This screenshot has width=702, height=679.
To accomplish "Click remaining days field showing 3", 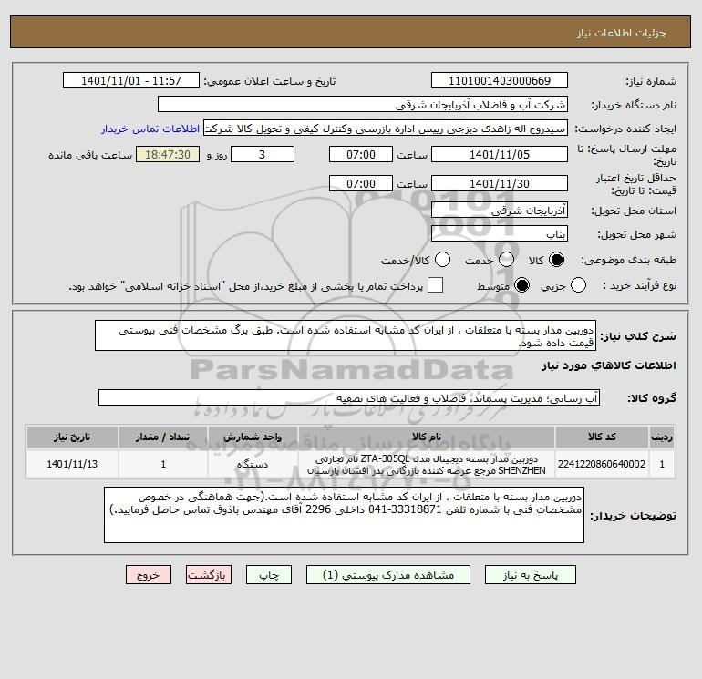I will coord(263,154).
